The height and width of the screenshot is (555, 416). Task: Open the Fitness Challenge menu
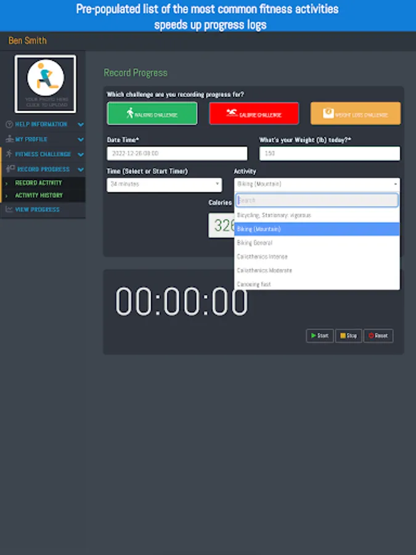point(43,154)
